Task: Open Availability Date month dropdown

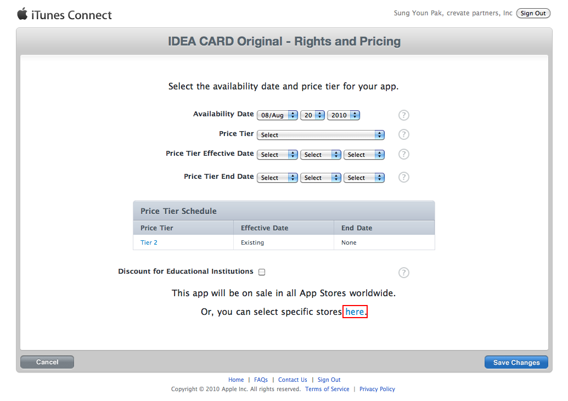Action: tap(277, 115)
